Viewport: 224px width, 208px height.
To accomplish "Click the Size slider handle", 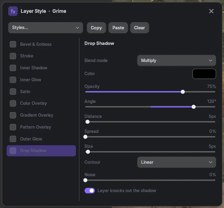I will pyautogui.click(x=88, y=152).
